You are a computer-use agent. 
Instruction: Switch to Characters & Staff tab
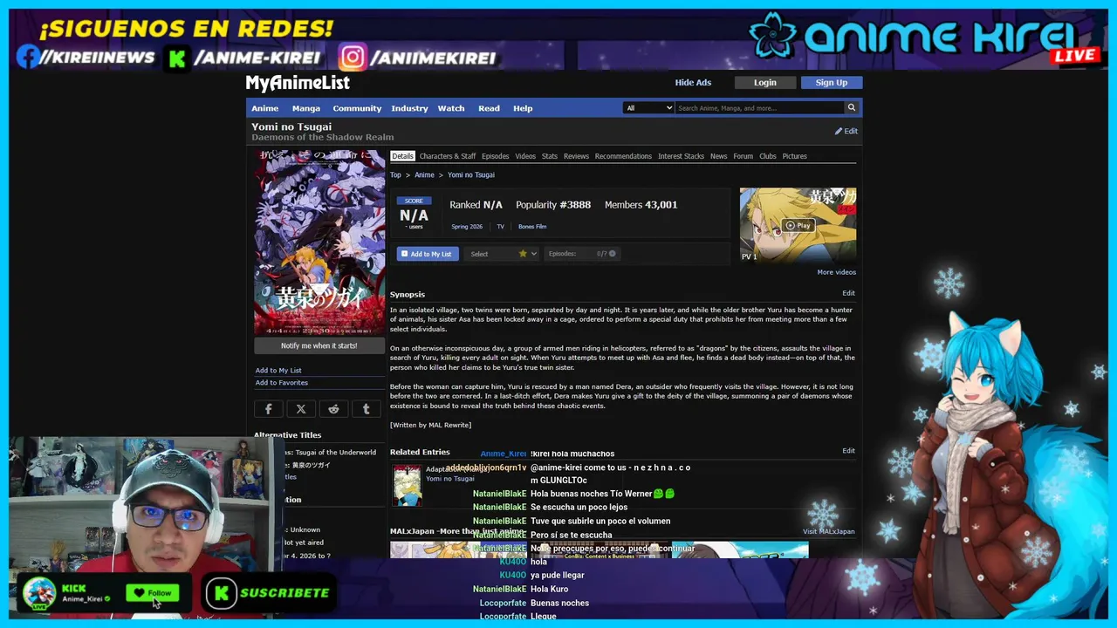tap(448, 156)
